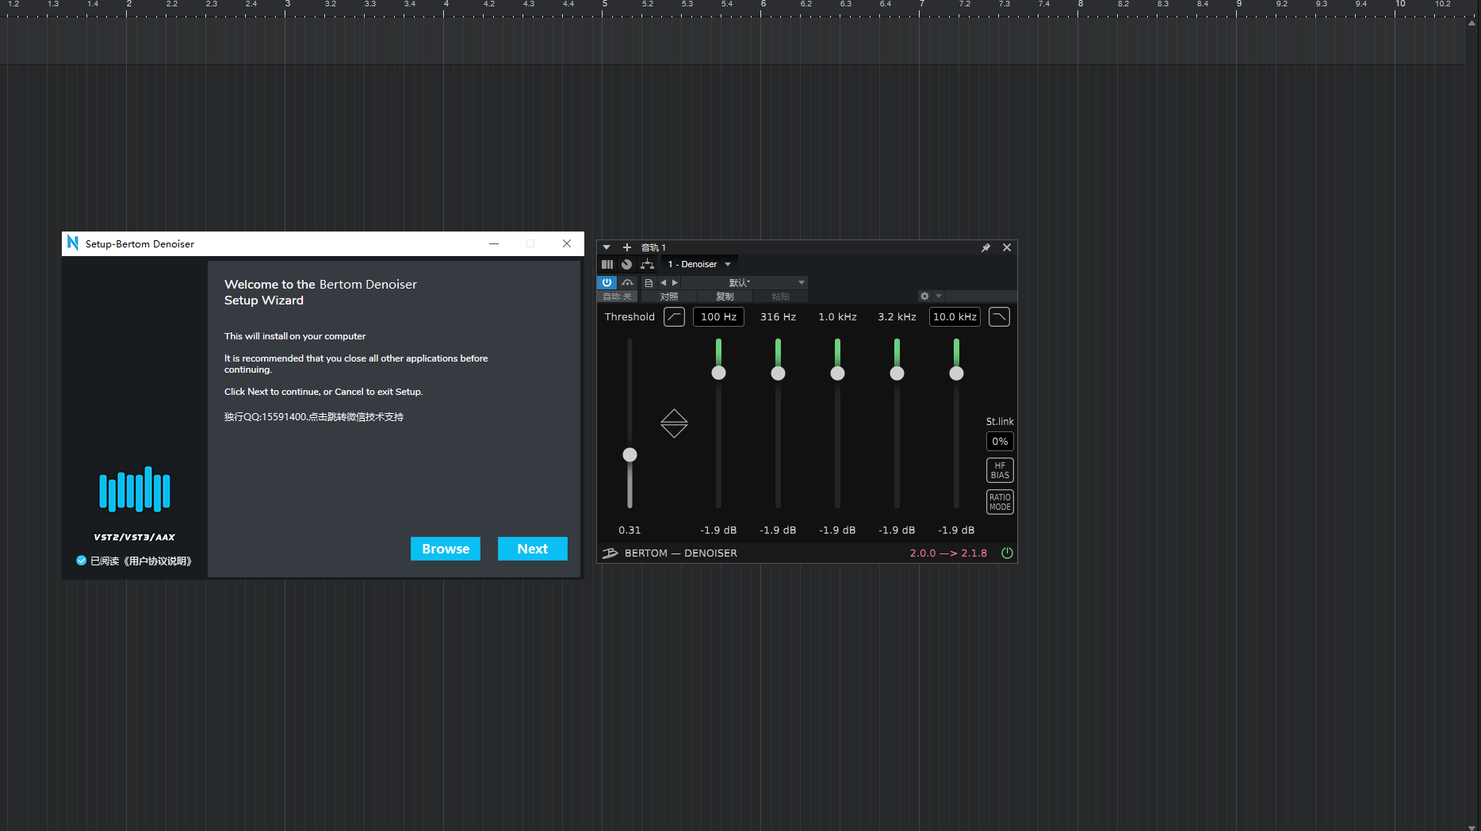The height and width of the screenshot is (831, 1481).
Task: Click the 3.2 kHz band slider handle
Action: coord(897,373)
